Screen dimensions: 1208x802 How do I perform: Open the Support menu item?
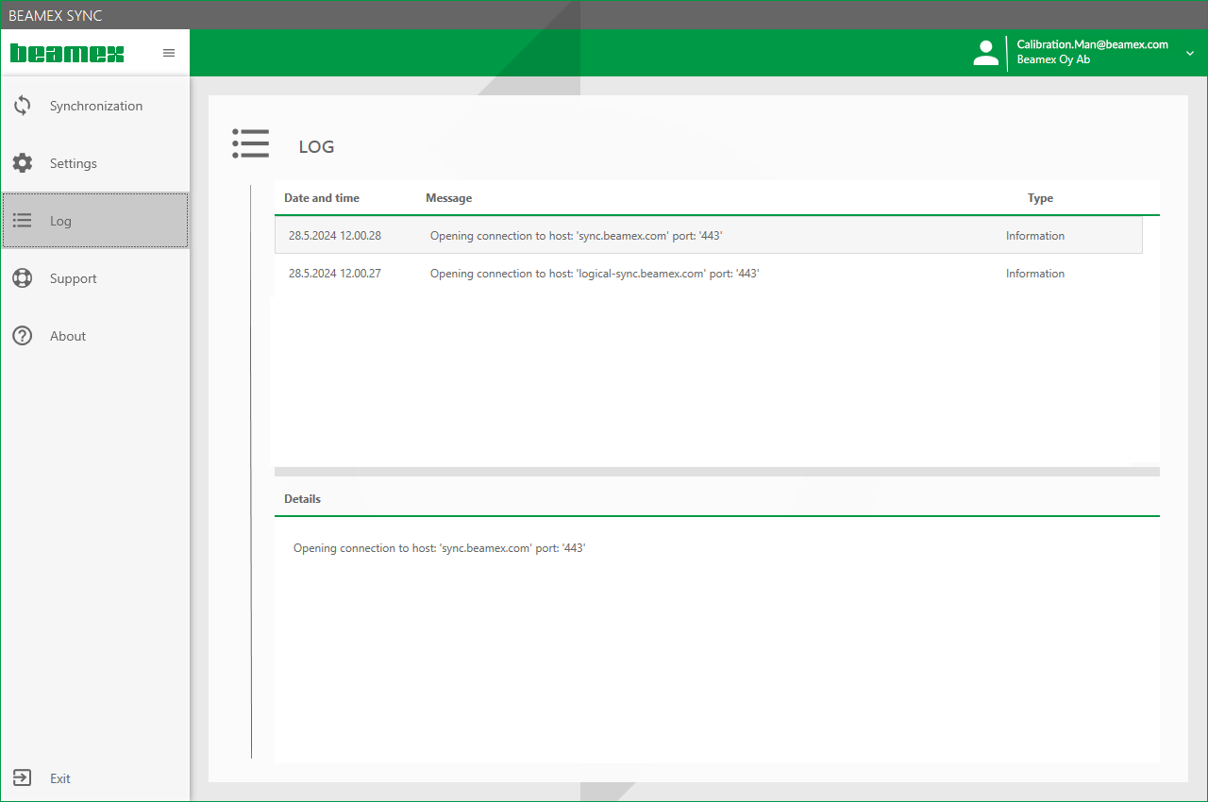pyautogui.click(x=95, y=278)
